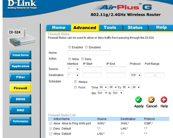Screen dimensions: 173x138
Task: Switch to the Status tab
Action: 135,27
